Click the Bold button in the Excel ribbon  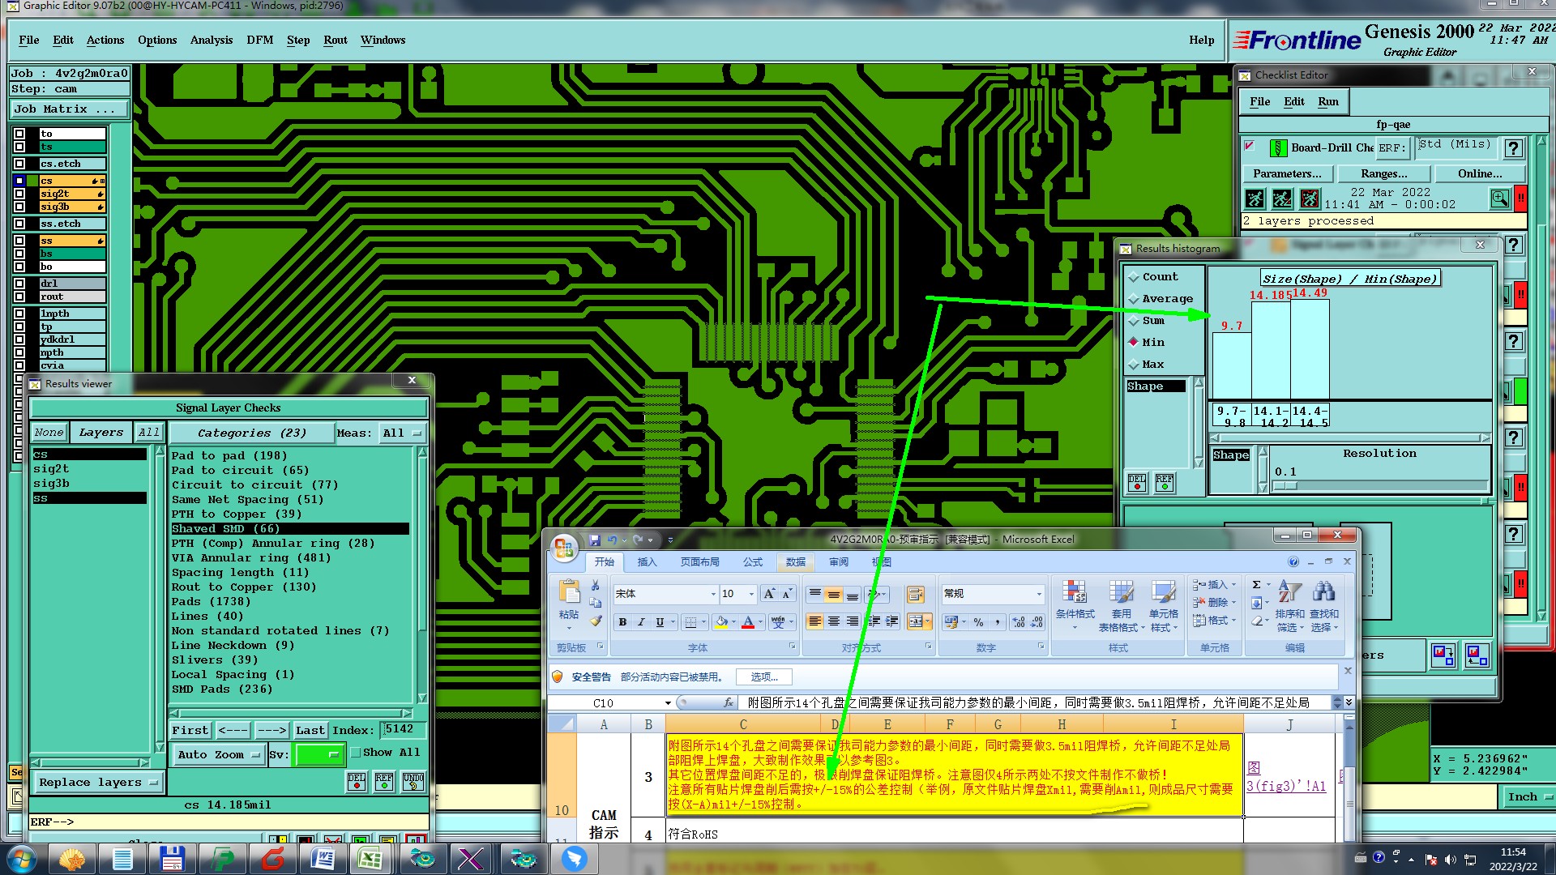(622, 622)
